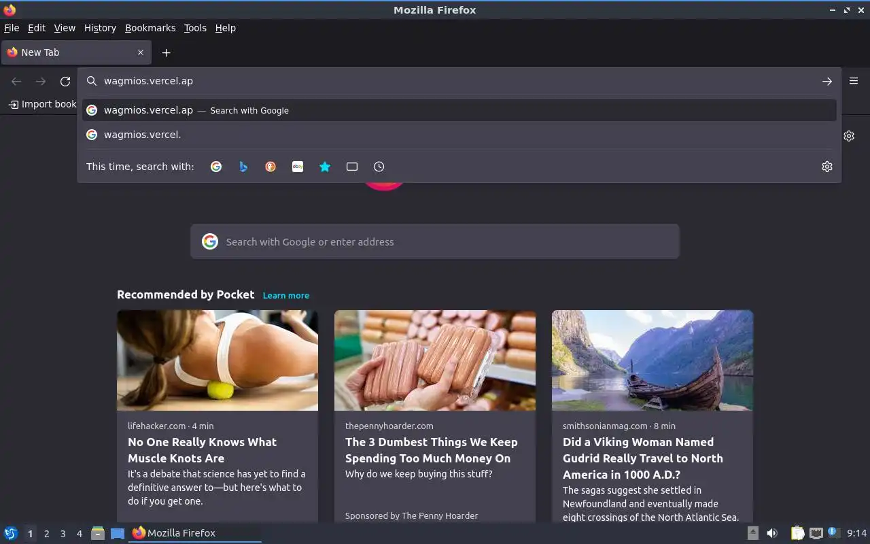Open the muscle knots article thumbnail

coord(217,360)
